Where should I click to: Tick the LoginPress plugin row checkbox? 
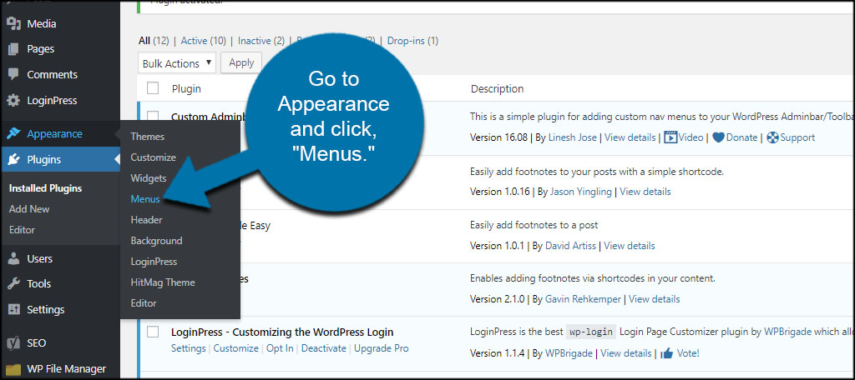(x=154, y=332)
